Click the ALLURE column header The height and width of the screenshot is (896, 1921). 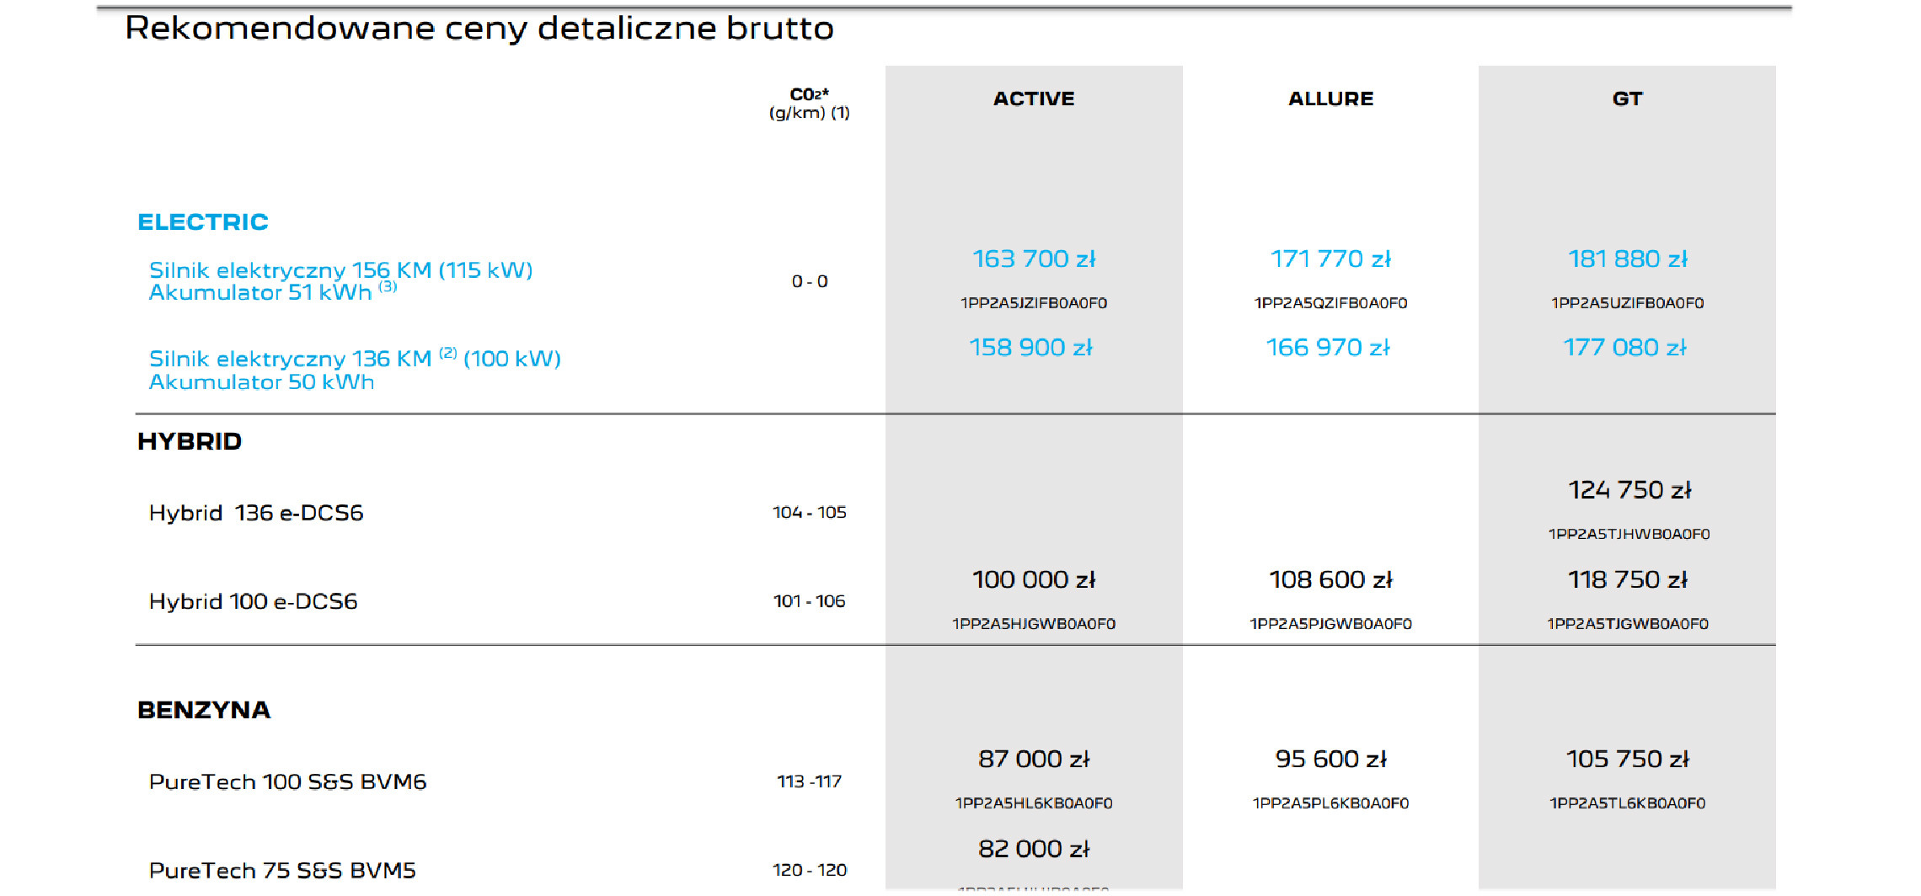[x=1330, y=99]
